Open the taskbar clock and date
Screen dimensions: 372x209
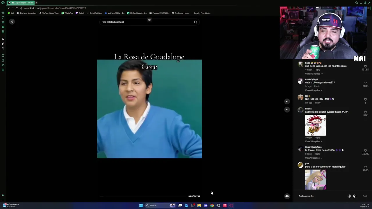tap(365, 206)
